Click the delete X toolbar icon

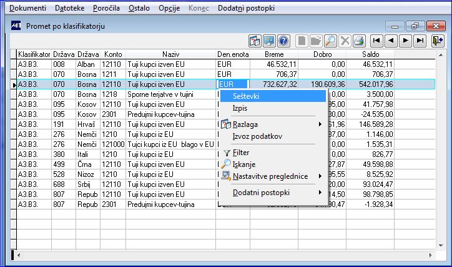(x=345, y=41)
